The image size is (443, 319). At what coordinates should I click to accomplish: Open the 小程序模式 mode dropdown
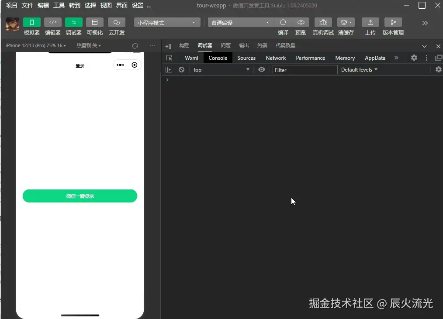pyautogui.click(x=166, y=22)
